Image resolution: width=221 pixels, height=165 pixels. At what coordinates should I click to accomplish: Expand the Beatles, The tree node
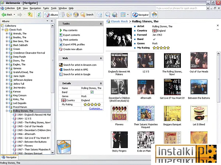[7, 37]
